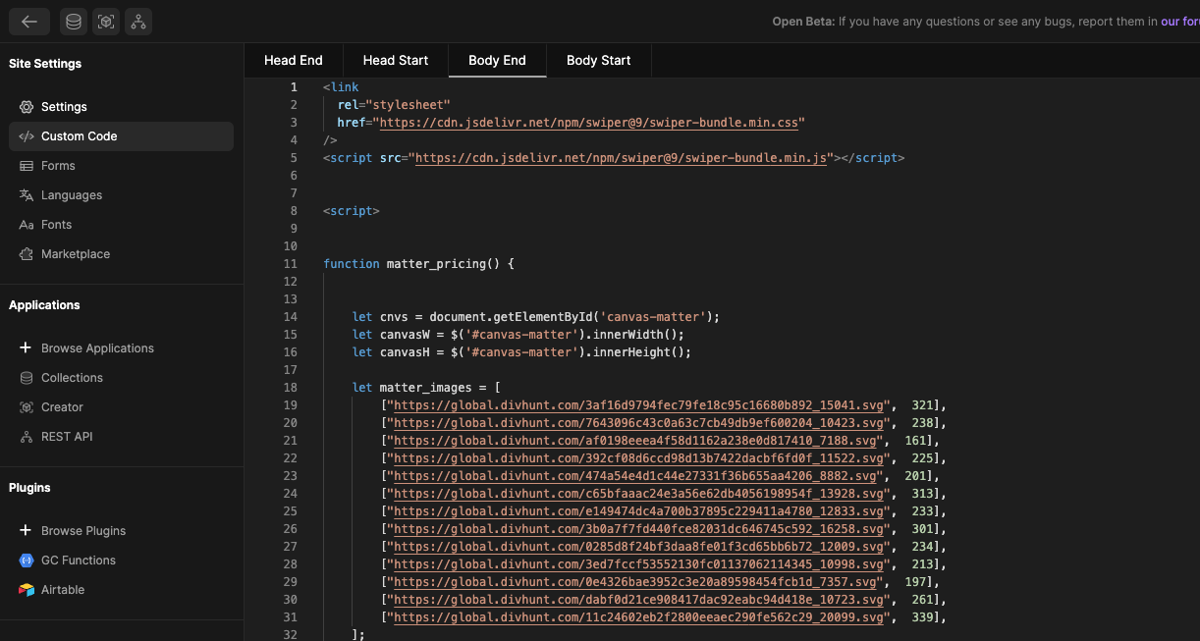
Task: Click the Applications section heading
Action: pyautogui.click(x=44, y=305)
